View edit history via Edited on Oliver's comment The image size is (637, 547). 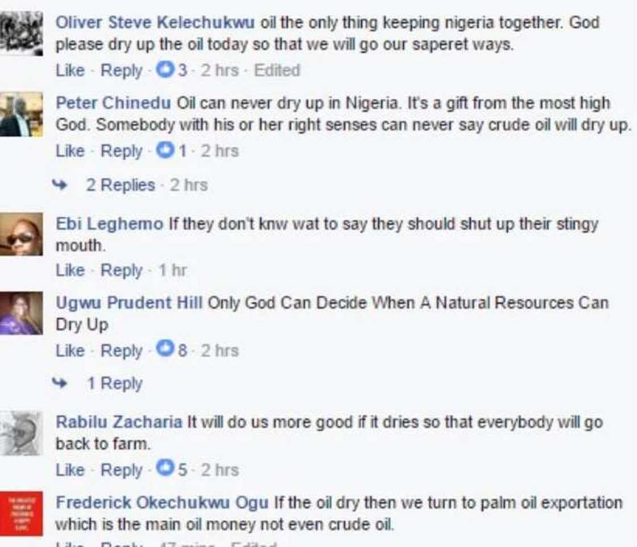pyautogui.click(x=276, y=71)
